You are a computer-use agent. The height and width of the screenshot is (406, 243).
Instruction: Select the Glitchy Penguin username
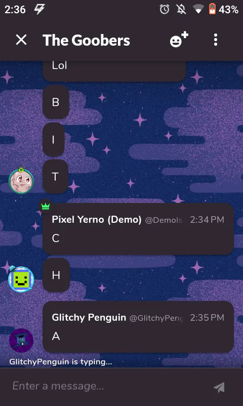coord(89,318)
